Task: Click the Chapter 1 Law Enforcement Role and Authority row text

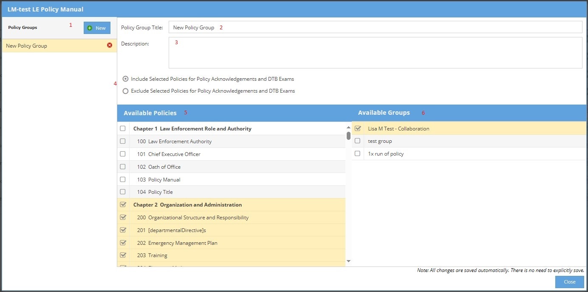Action: tap(192, 128)
